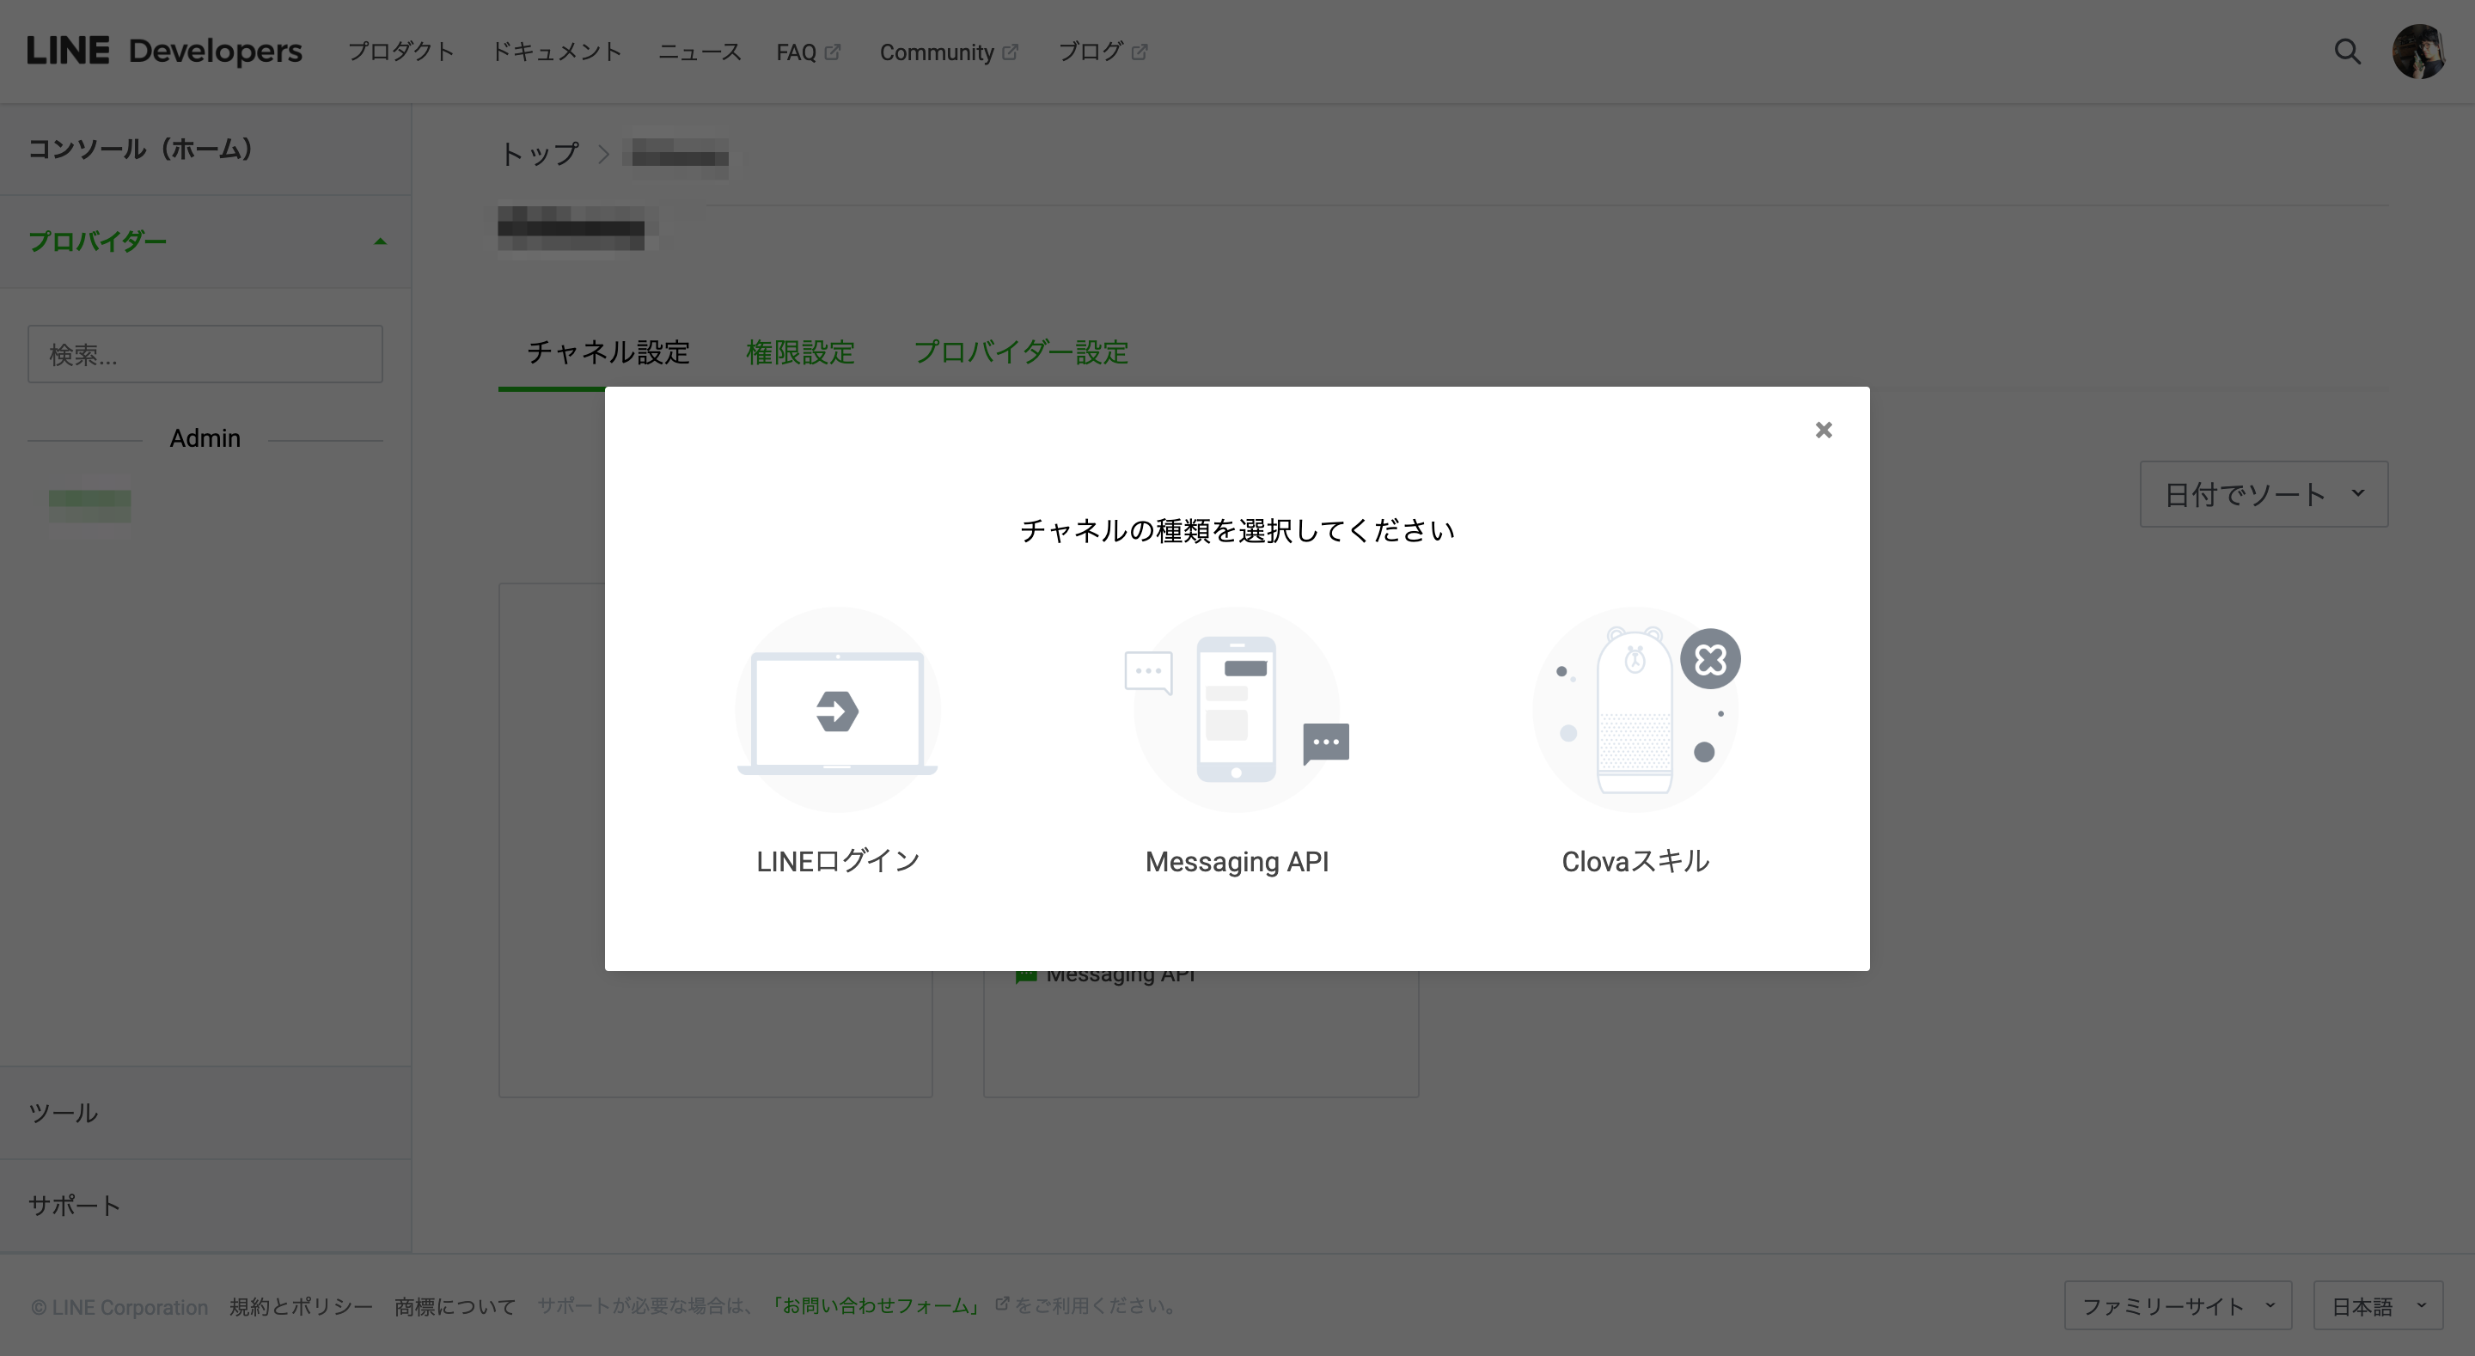The height and width of the screenshot is (1356, 2475).
Task: Open the Community external link
Action: (948, 52)
